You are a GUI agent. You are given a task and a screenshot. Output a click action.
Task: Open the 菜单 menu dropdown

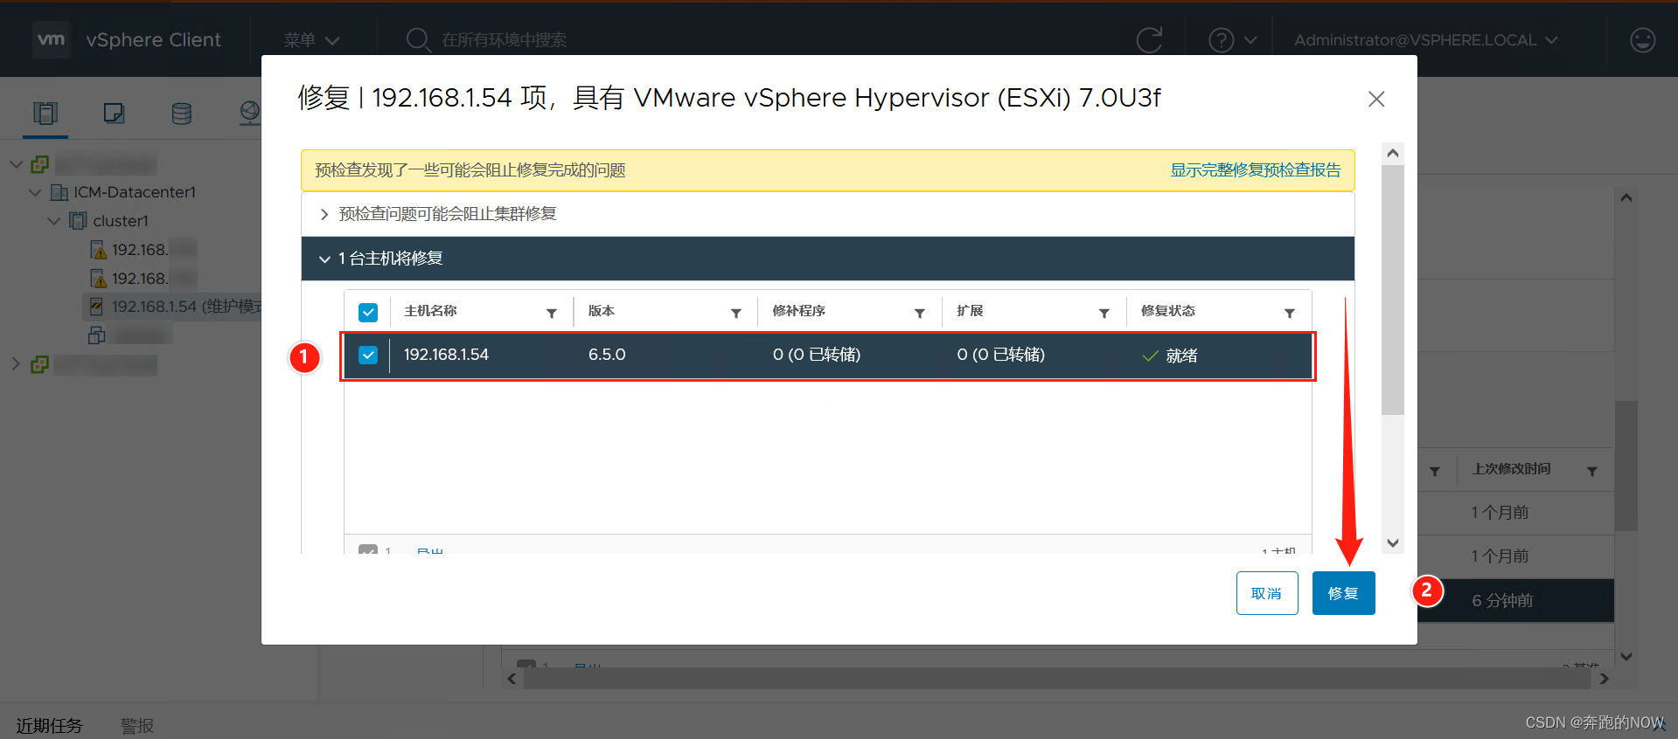(x=311, y=40)
